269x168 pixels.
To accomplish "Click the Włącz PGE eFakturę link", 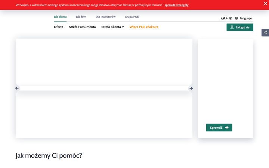I will click(144, 27).
